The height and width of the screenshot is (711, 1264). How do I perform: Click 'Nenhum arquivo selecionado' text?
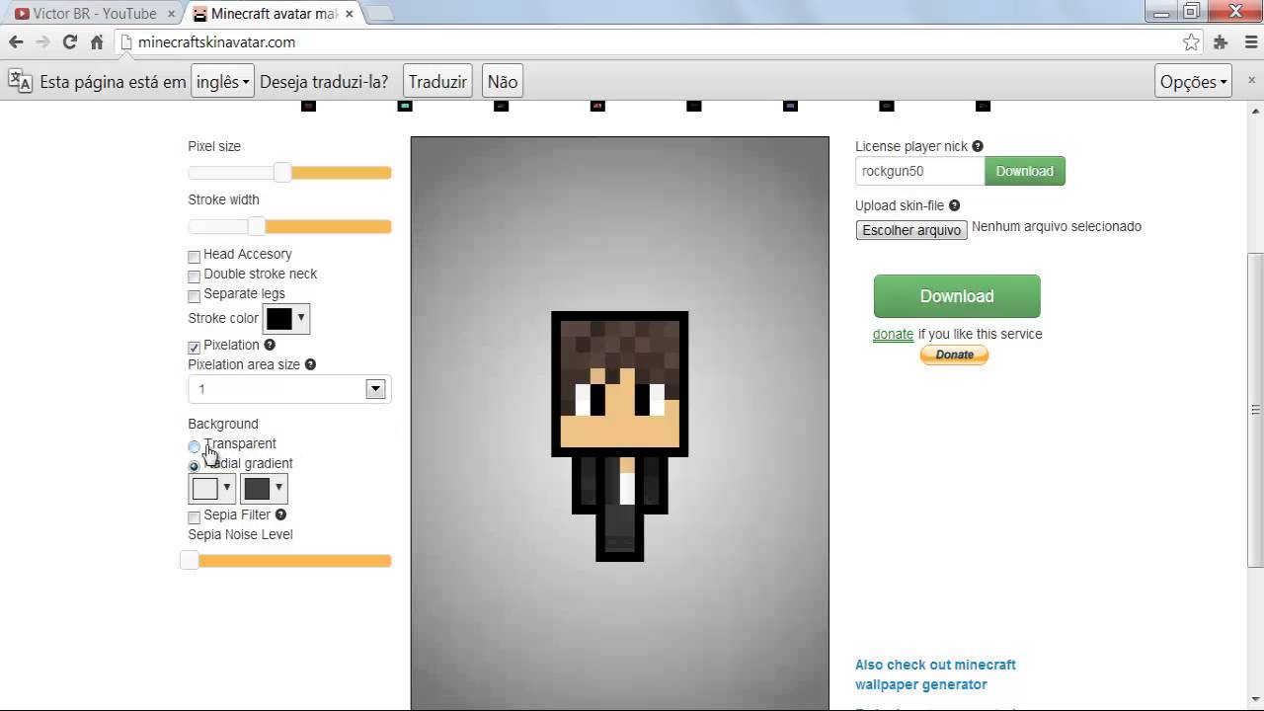pos(1057,226)
